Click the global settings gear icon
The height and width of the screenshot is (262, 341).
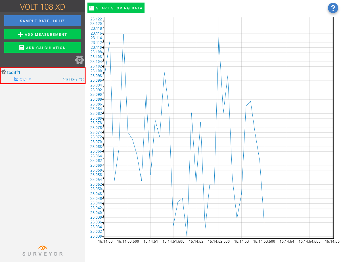pos(80,60)
